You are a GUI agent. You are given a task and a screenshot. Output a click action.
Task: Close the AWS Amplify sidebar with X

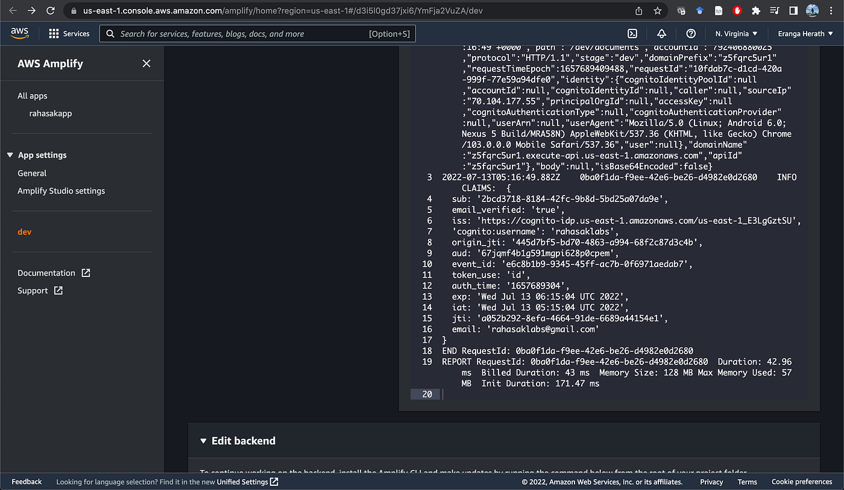pyautogui.click(x=146, y=63)
